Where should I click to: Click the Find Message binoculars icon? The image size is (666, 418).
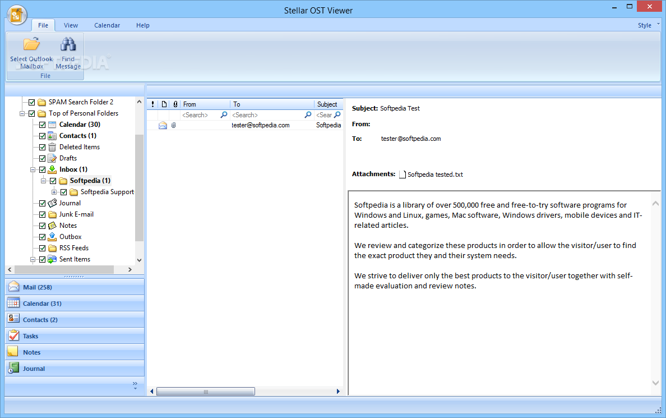pyautogui.click(x=68, y=44)
